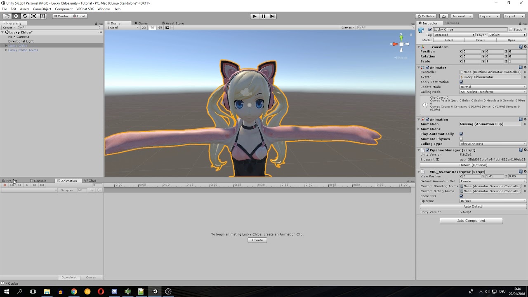
Task: Disable the Animation component checkbox
Action: (427, 120)
